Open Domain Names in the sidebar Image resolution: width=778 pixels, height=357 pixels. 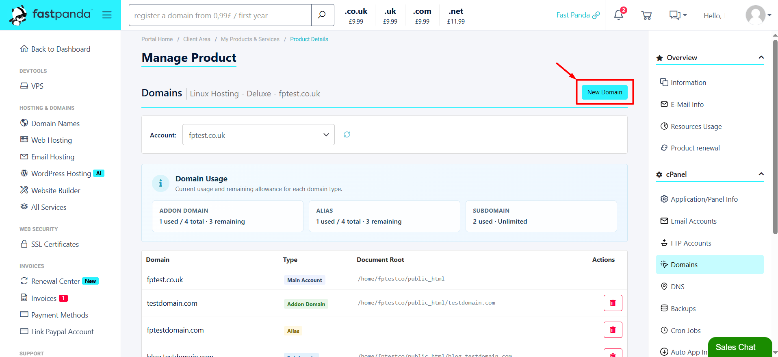pos(50,123)
